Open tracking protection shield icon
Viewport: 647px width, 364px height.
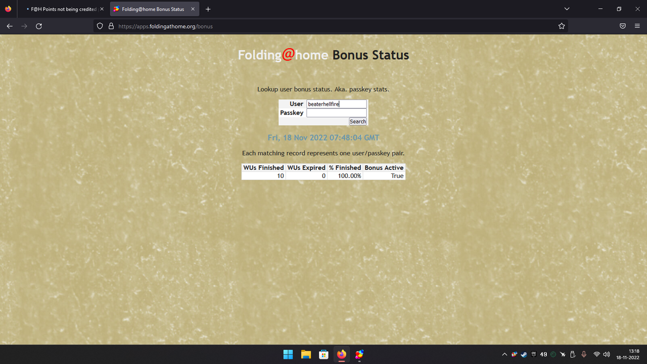pyautogui.click(x=100, y=26)
